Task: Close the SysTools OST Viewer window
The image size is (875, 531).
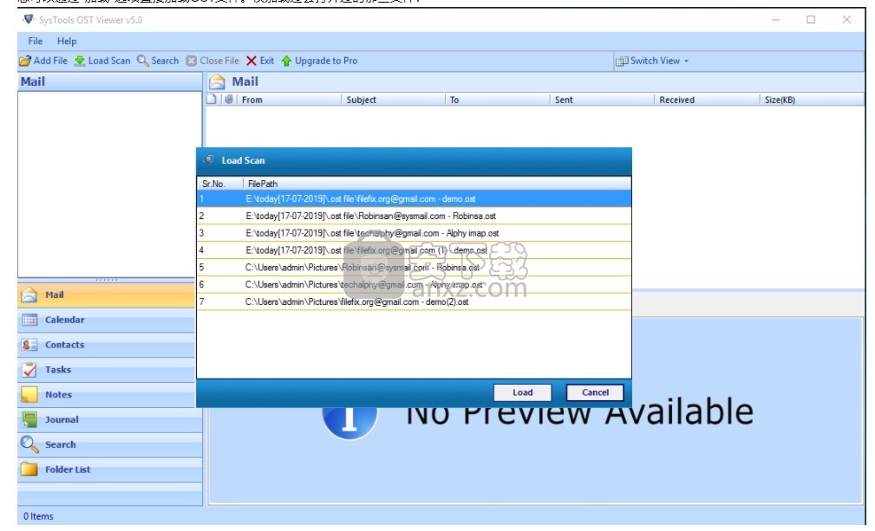Action: pyautogui.click(x=846, y=20)
